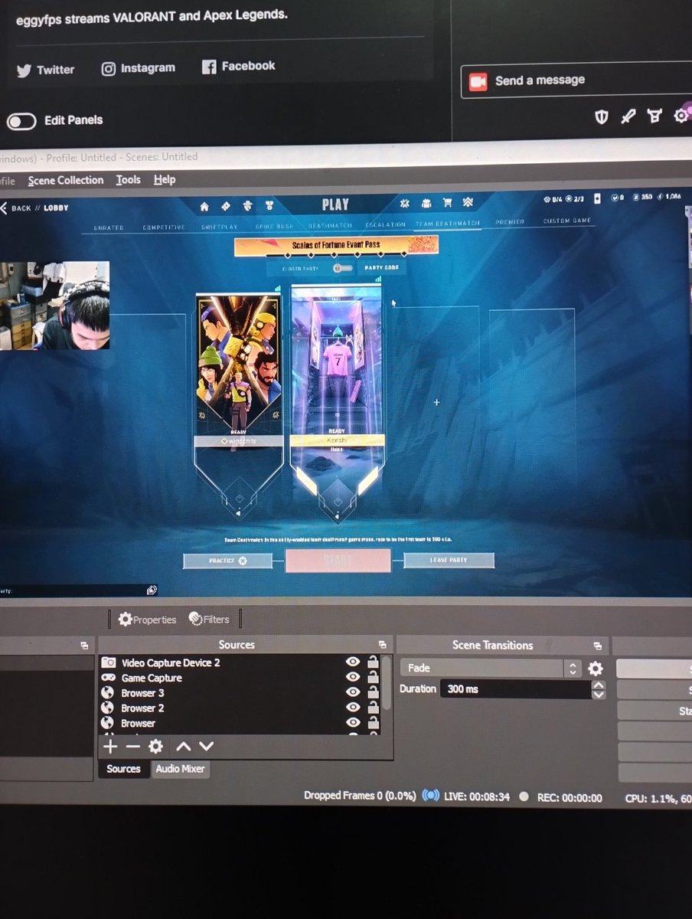Lock the Browser 2 source
This screenshot has height=919, width=692.
point(373,708)
